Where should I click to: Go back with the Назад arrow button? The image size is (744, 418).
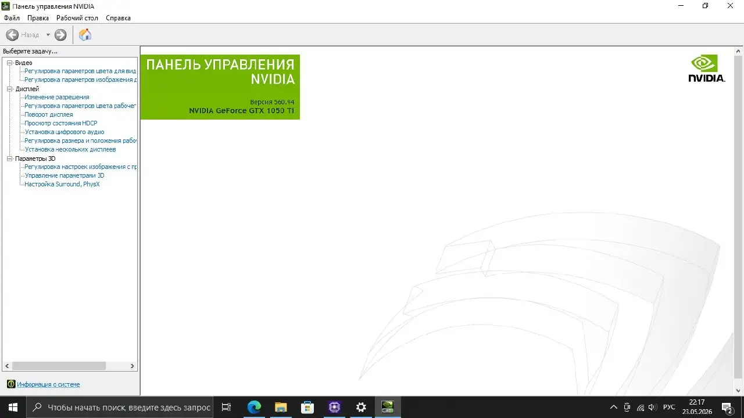pyautogui.click(x=12, y=35)
